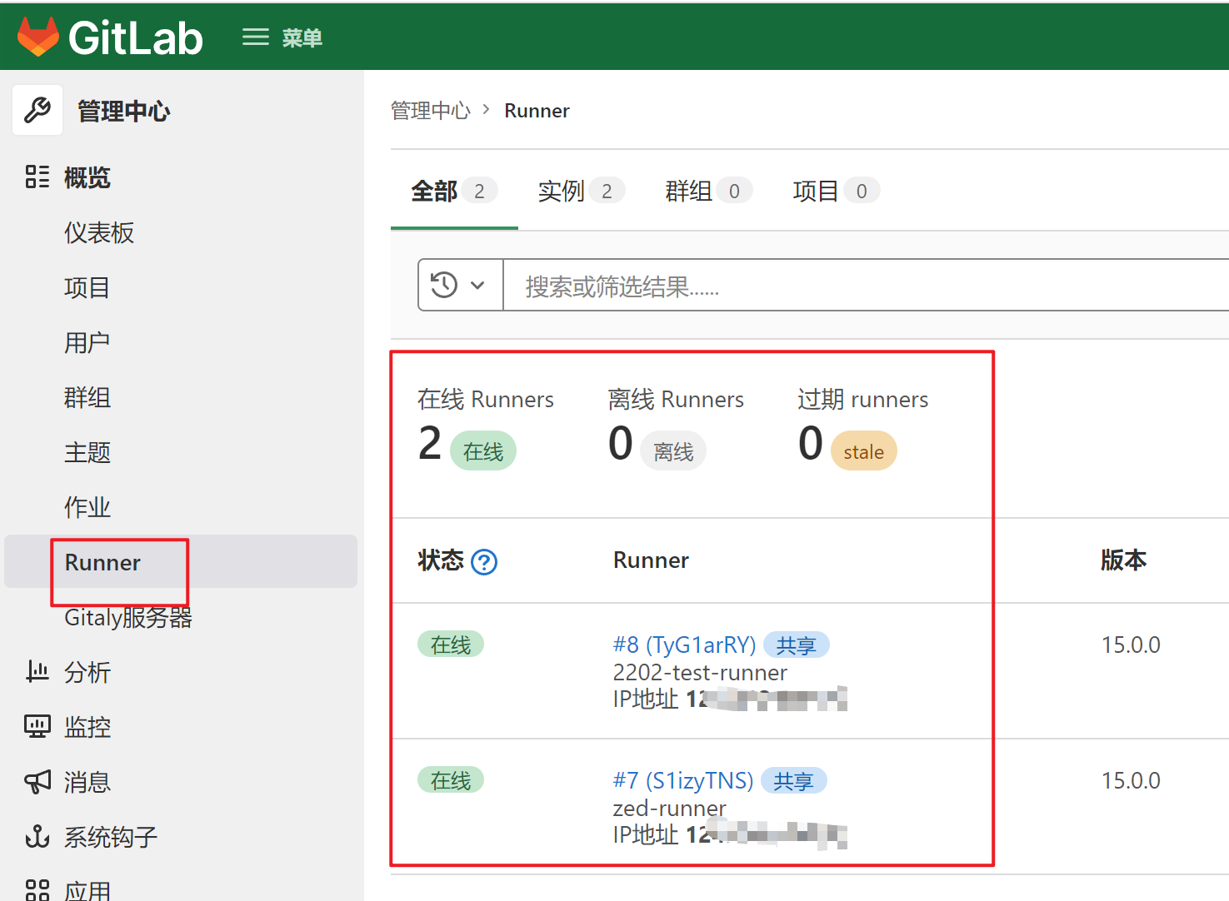Screen dimensions: 1229x901
Task: Click the 分析 chart icon
Action: point(37,671)
